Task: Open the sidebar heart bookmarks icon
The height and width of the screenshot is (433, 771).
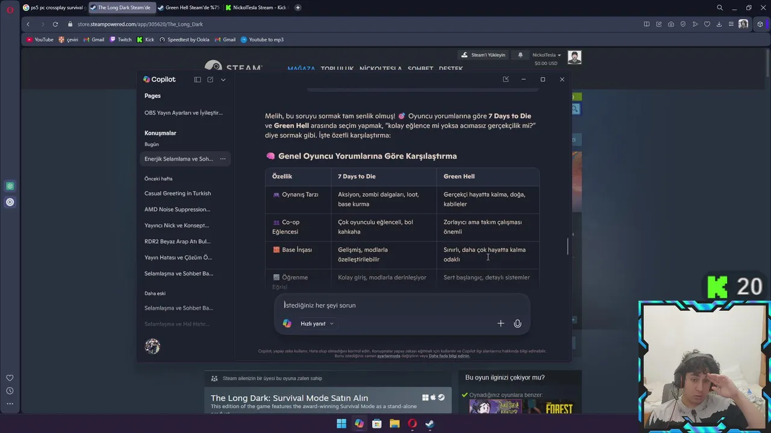Action: (10, 378)
